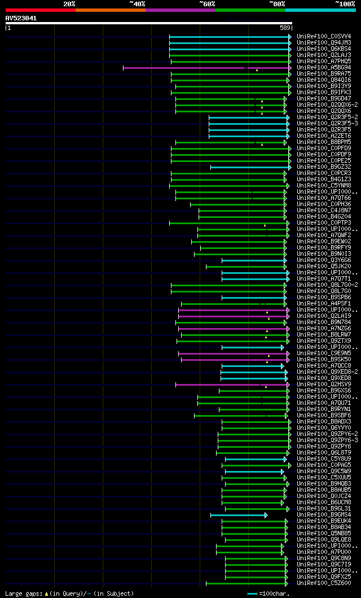Open the UniRef100_A4PSF1 entry

[x=324, y=304]
